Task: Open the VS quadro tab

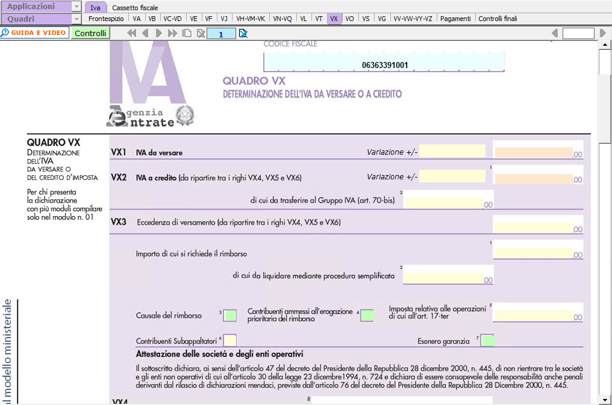Action: [366, 19]
